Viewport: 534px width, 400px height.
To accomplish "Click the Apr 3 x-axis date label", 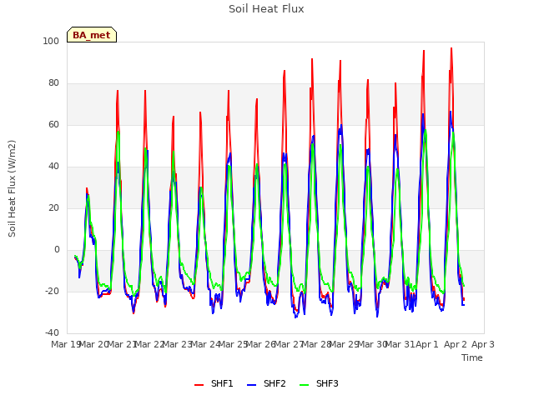I will [483, 344].
